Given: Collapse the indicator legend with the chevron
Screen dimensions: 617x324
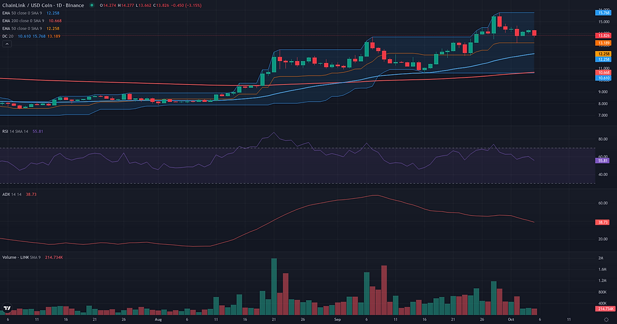Looking at the screenshot, I should click(7, 44).
